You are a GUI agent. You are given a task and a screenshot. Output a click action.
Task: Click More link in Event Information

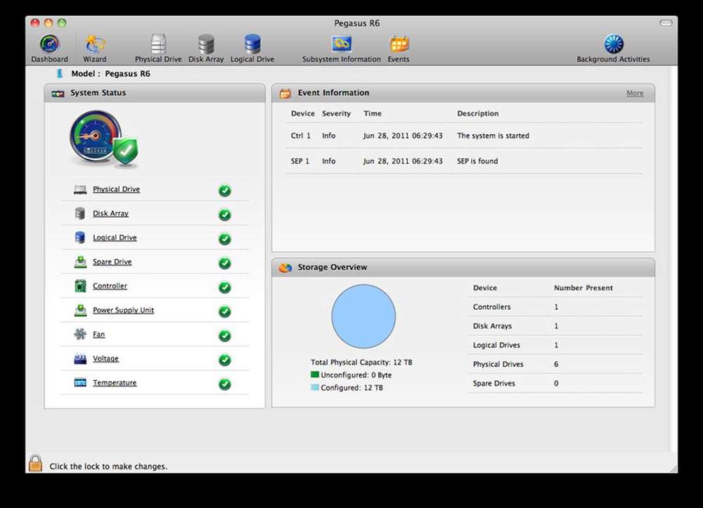click(635, 93)
